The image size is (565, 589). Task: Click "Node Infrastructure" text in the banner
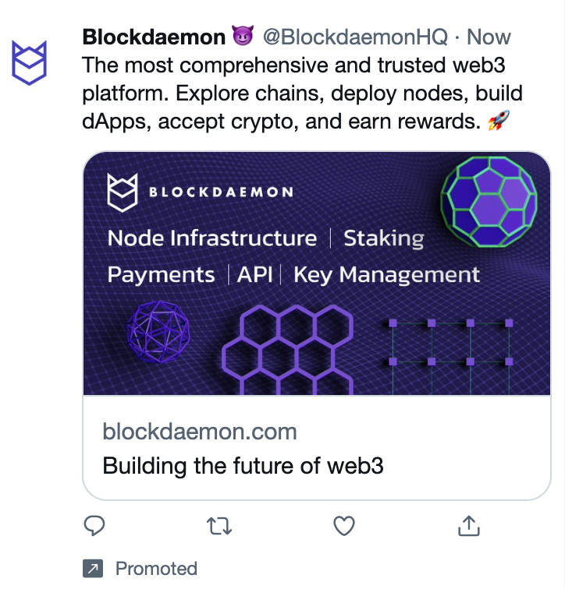click(212, 238)
